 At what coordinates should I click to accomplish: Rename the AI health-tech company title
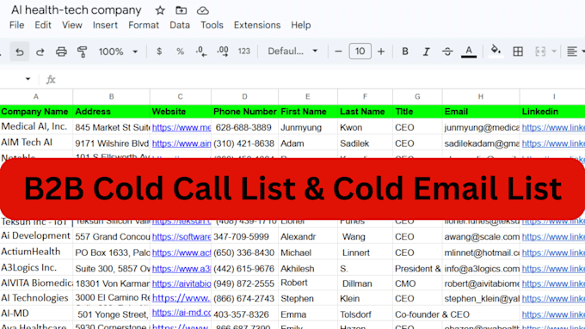click(x=76, y=10)
